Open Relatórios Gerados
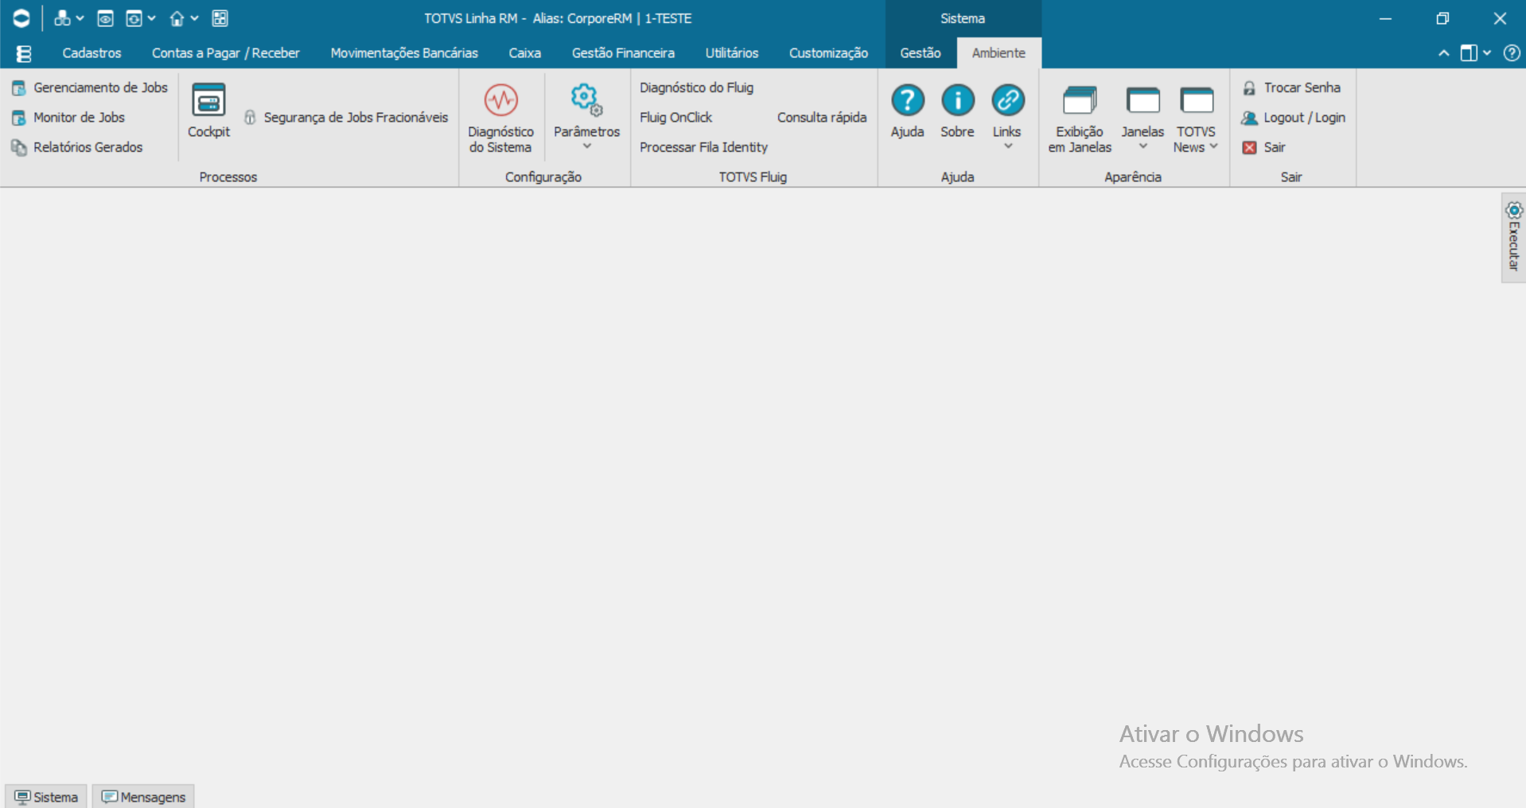This screenshot has height=808, width=1526. (77, 147)
